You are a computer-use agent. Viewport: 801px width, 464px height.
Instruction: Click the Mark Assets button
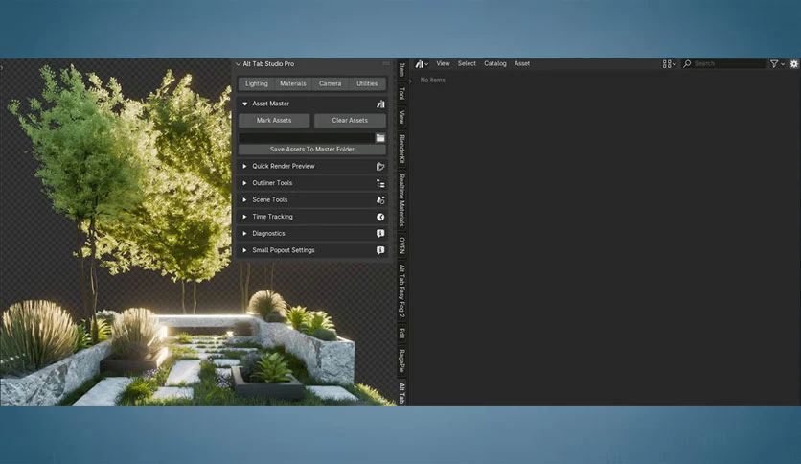click(x=274, y=121)
